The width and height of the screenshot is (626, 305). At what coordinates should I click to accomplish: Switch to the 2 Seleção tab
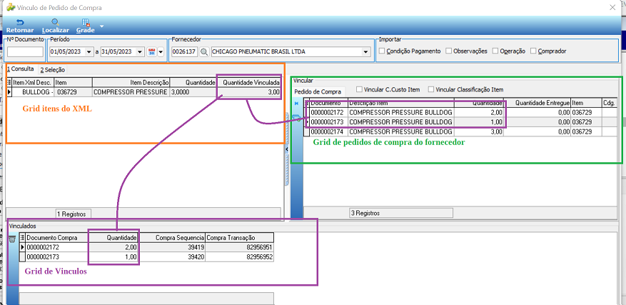pos(52,69)
